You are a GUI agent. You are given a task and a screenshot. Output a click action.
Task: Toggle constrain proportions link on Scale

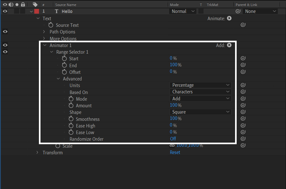click(x=172, y=145)
